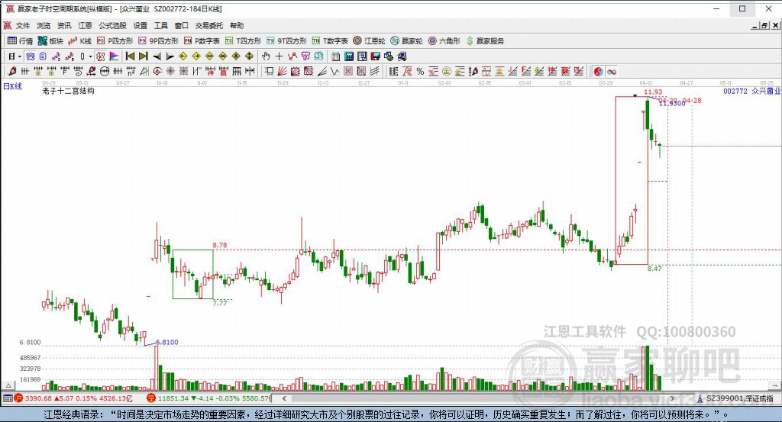Open the 交易委托 menu
This screenshot has height=422, width=782.
pos(209,25)
